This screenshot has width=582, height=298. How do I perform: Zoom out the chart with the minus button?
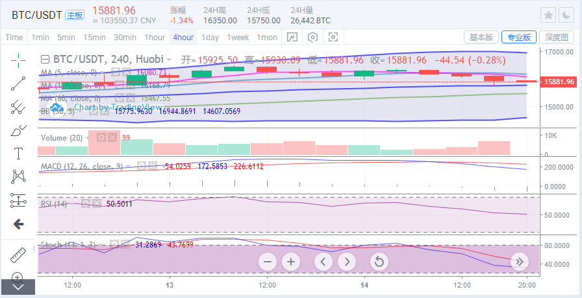point(267,262)
